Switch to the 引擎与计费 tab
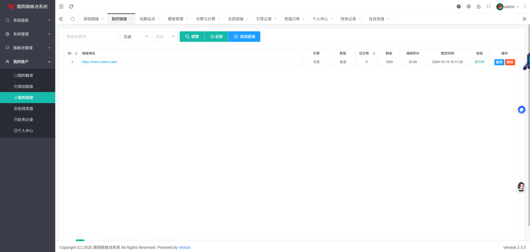530x252 pixels. tap(205, 19)
